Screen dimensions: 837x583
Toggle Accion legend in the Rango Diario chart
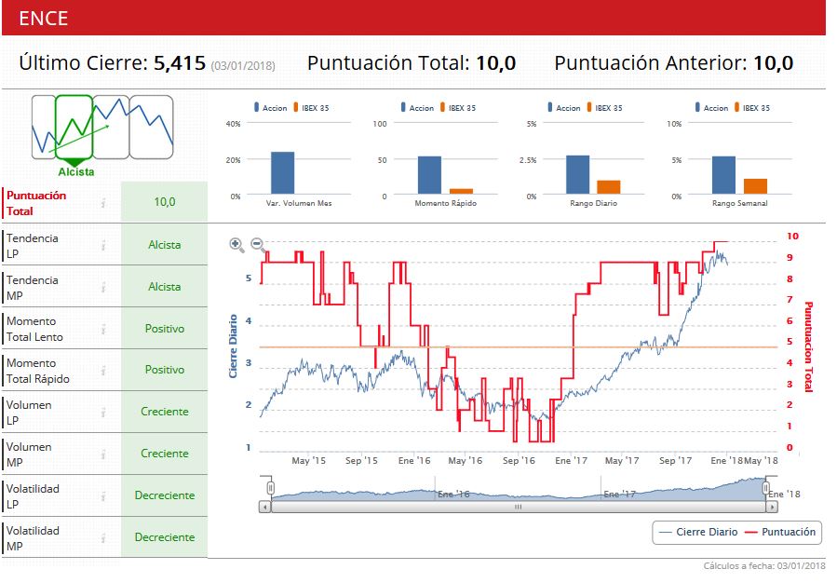pyautogui.click(x=564, y=108)
